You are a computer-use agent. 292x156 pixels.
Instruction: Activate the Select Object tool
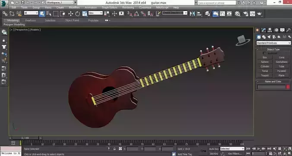(42, 13)
